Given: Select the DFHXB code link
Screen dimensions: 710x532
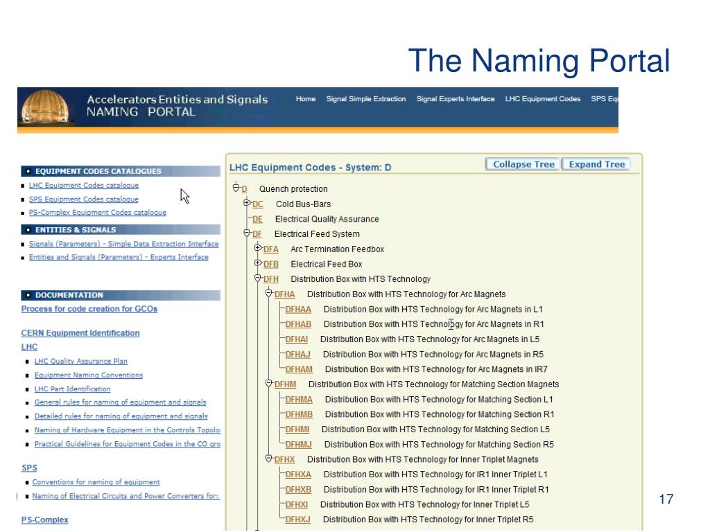Looking at the screenshot, I should [x=298, y=490].
